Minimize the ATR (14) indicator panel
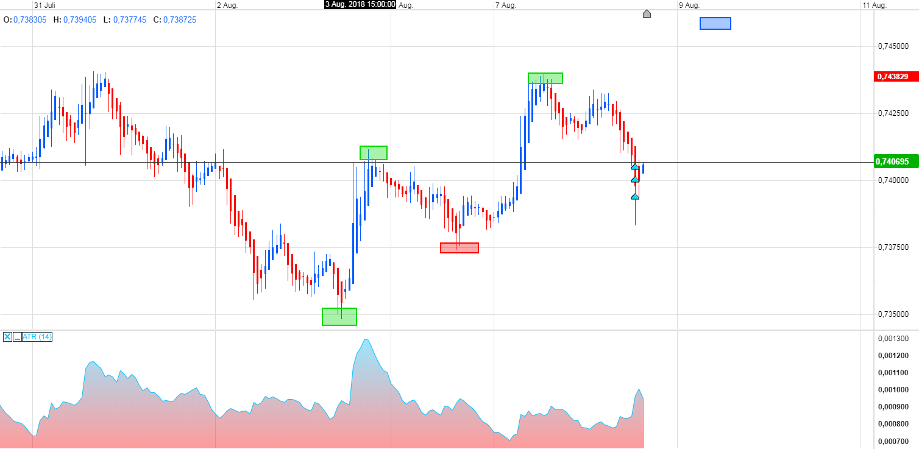919x452 pixels. click(x=17, y=336)
